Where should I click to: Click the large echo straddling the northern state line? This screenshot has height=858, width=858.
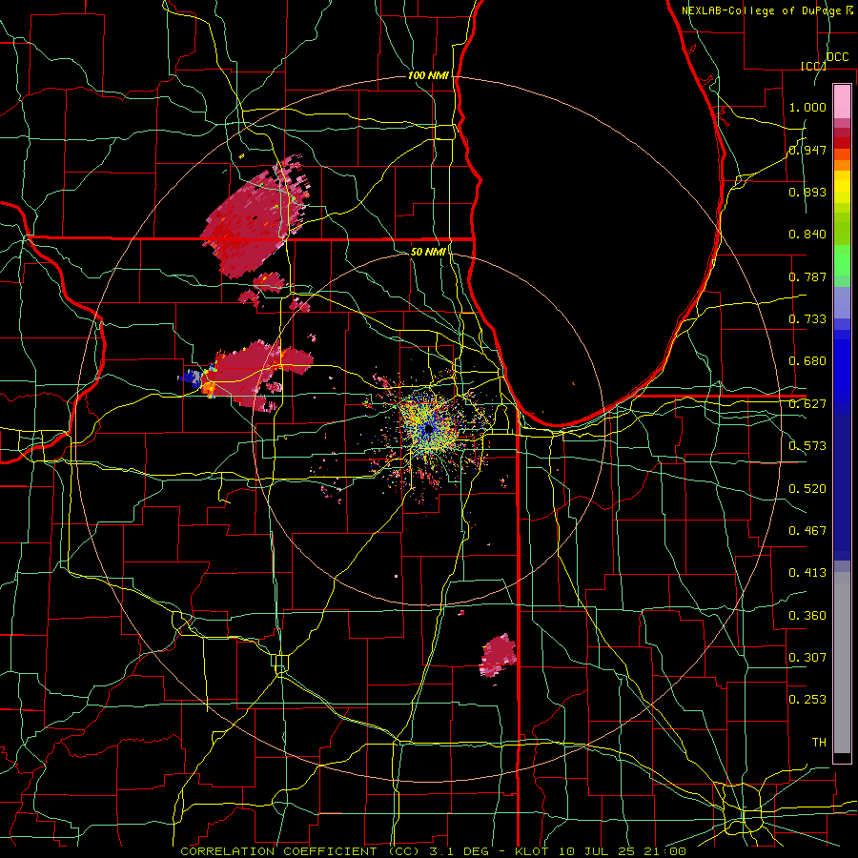pos(252,223)
